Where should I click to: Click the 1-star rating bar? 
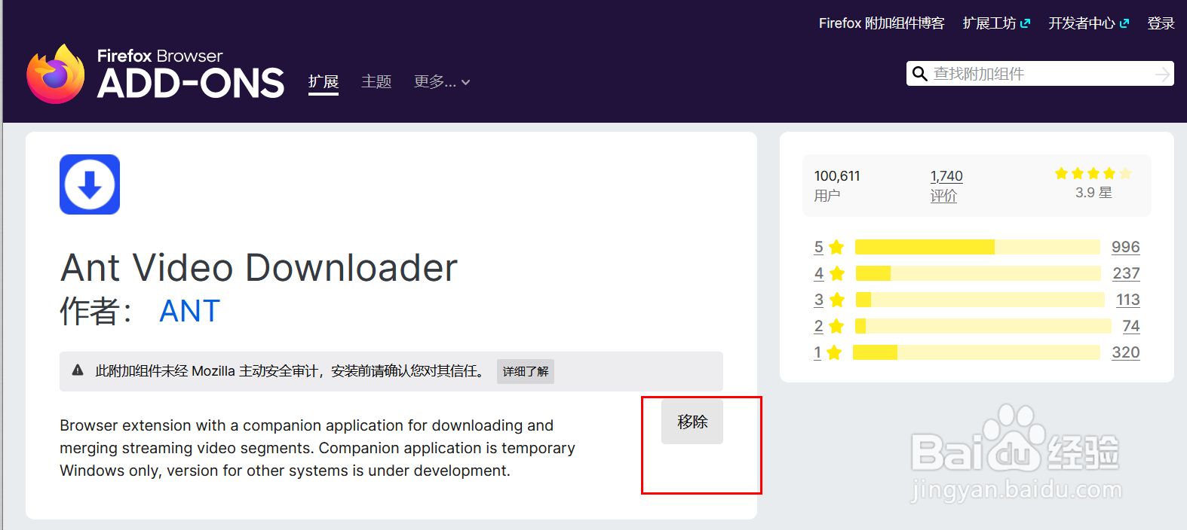(x=977, y=352)
